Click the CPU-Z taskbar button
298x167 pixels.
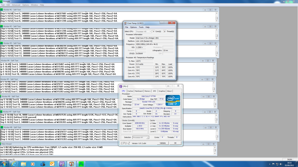61,164
